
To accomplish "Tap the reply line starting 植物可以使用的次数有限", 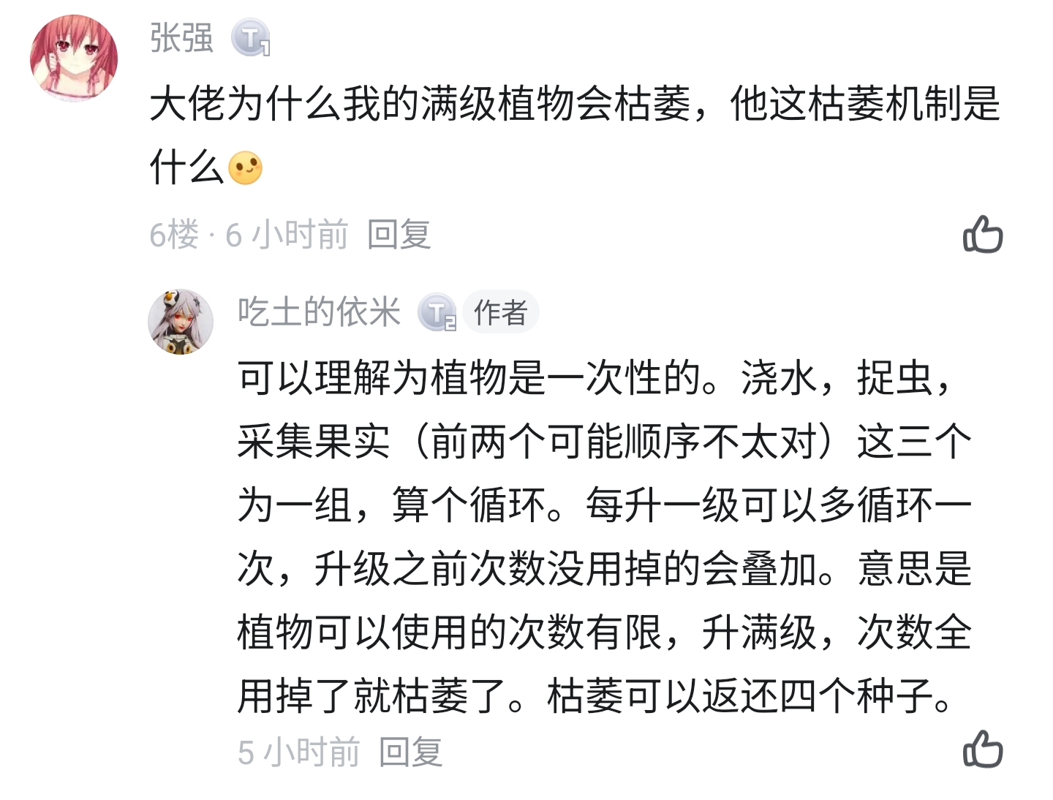I will [x=604, y=633].
